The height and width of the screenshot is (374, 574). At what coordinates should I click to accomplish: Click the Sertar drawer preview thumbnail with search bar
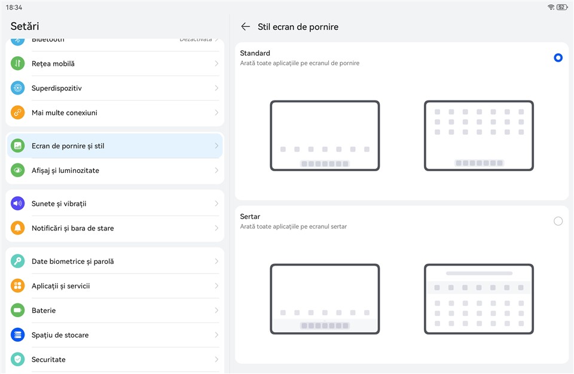tap(478, 299)
